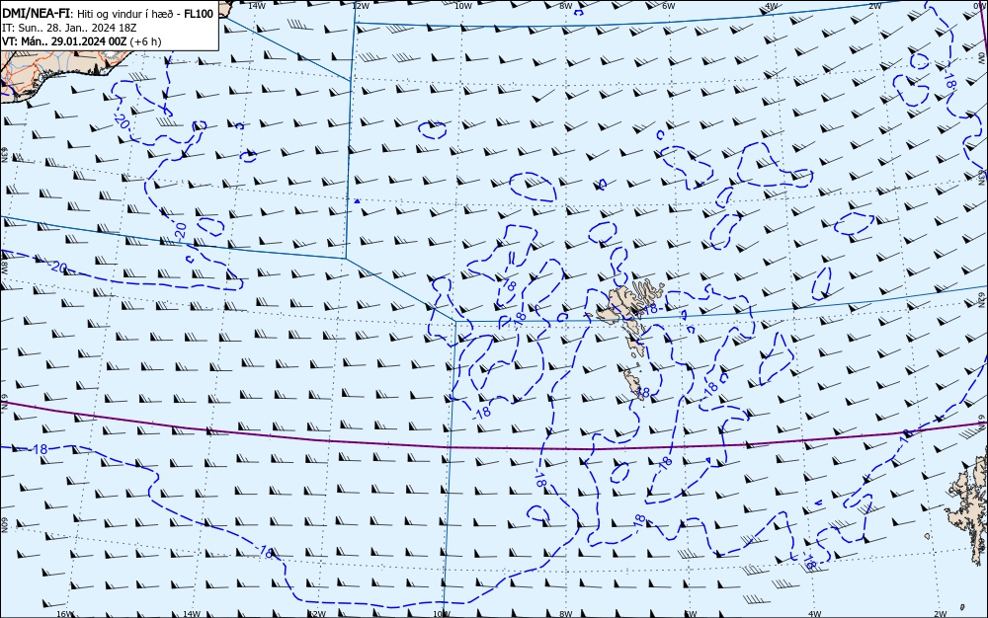The width and height of the screenshot is (988, 618).
Task: Click the '(+6 h)' forecast offset text
Action: click(x=145, y=41)
